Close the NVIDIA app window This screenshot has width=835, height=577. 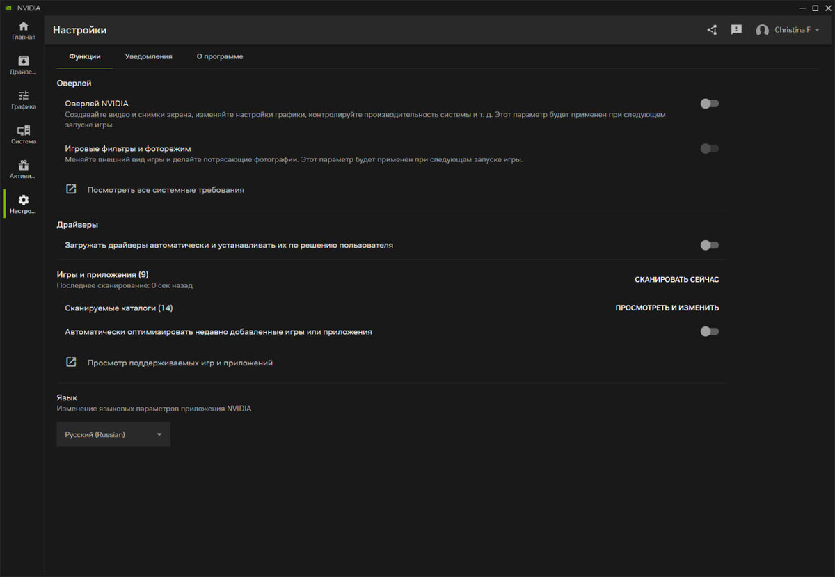(827, 8)
